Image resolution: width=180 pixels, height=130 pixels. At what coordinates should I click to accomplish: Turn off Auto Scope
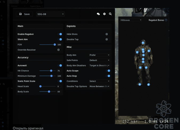pos(108,71)
